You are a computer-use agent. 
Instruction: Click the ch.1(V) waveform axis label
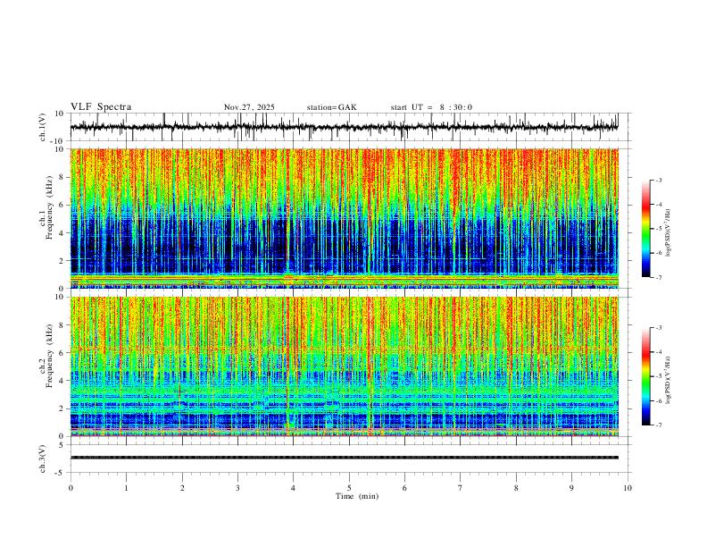(x=43, y=127)
